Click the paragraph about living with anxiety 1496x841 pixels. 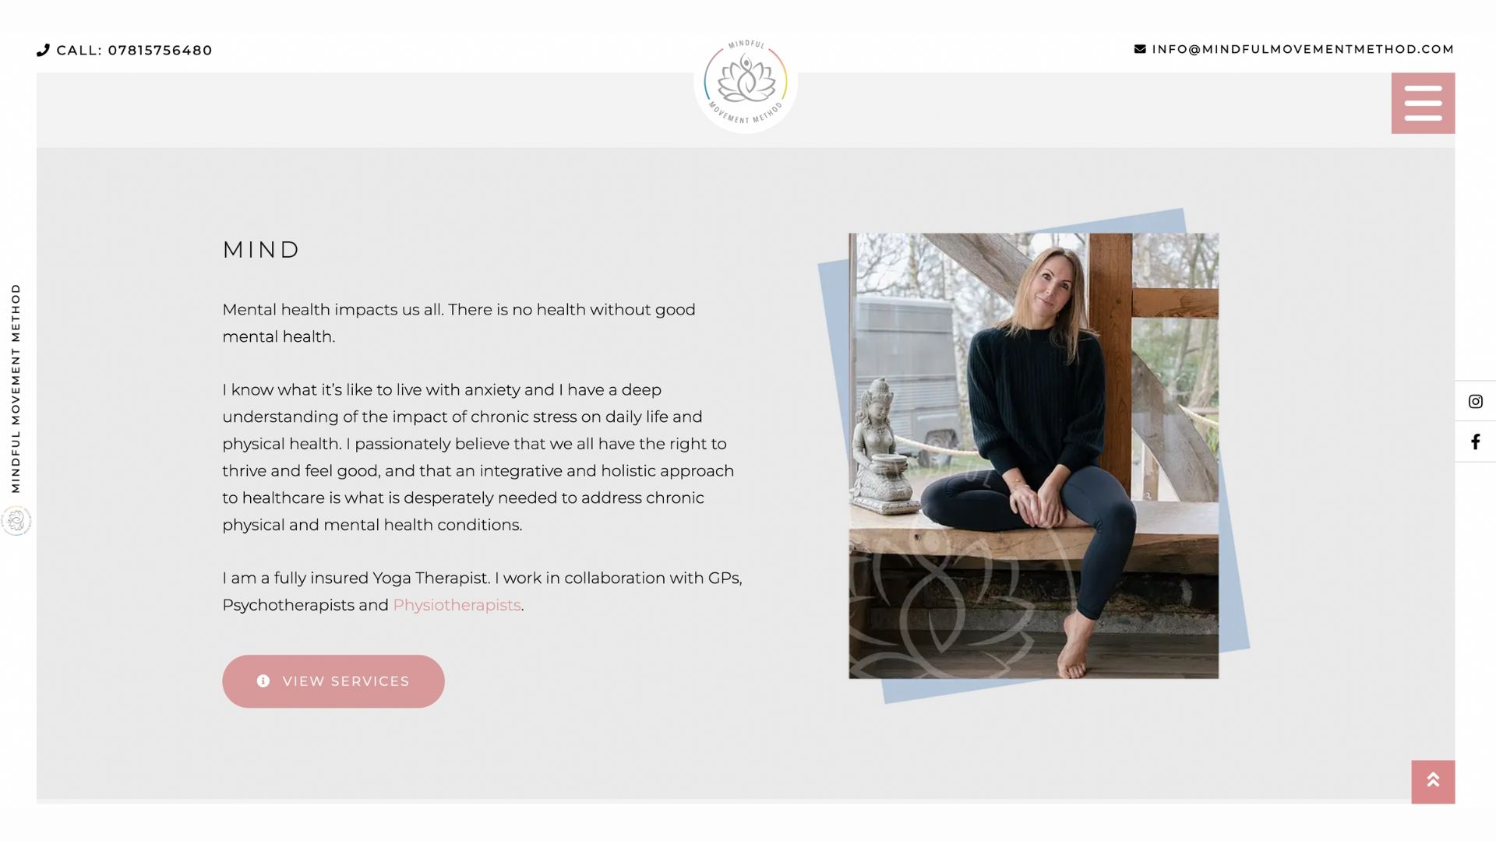click(478, 457)
